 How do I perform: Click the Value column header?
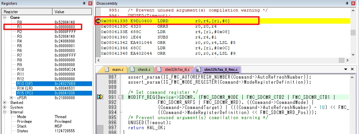coord(72,12)
